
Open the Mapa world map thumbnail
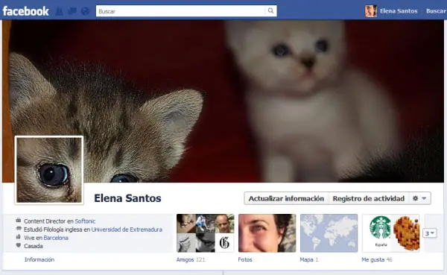[329, 233]
